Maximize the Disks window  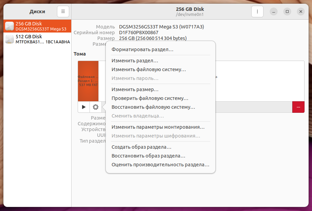(x=287, y=12)
